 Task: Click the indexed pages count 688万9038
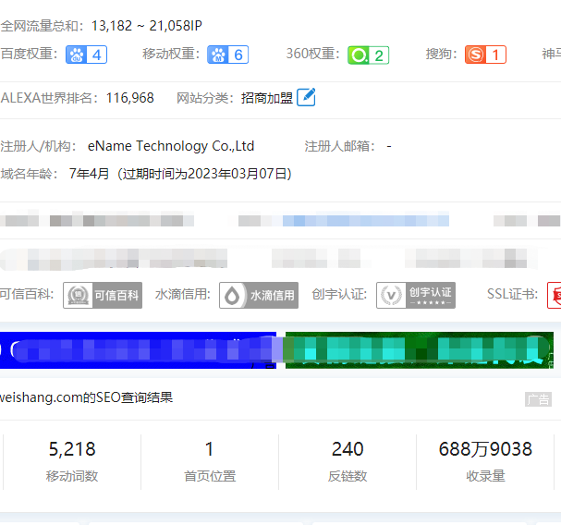coord(485,449)
